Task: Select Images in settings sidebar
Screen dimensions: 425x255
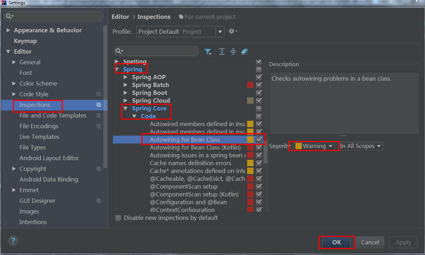Action: pyautogui.click(x=29, y=211)
